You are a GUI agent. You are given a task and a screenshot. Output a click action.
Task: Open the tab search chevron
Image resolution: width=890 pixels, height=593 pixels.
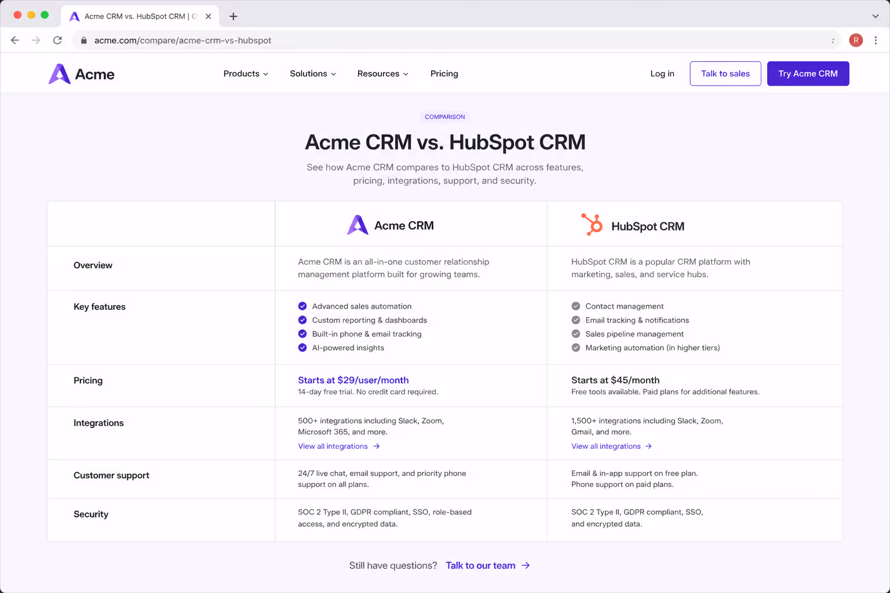(876, 16)
